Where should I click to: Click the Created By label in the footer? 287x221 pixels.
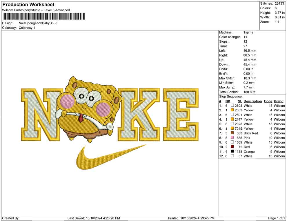click(x=11, y=218)
